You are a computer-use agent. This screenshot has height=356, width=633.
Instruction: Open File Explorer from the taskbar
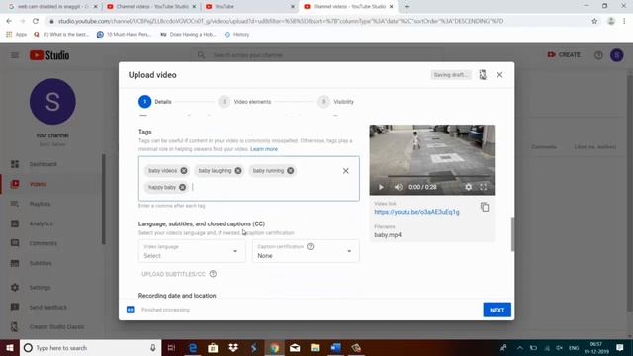[x=315, y=348]
